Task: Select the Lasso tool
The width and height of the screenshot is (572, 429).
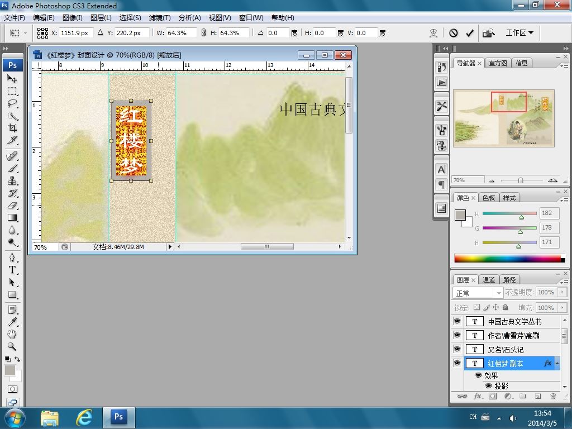Action: pyautogui.click(x=12, y=103)
